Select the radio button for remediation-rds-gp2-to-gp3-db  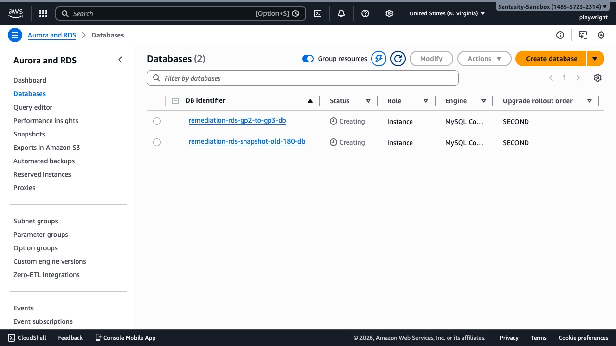tap(157, 121)
